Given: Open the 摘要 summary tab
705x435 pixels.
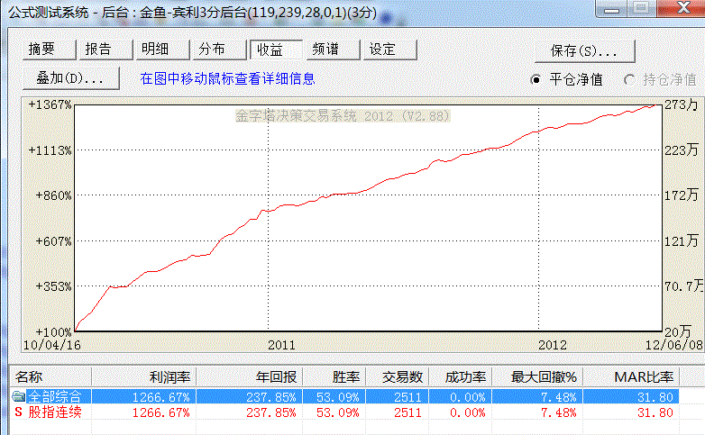Looking at the screenshot, I should pos(49,50).
